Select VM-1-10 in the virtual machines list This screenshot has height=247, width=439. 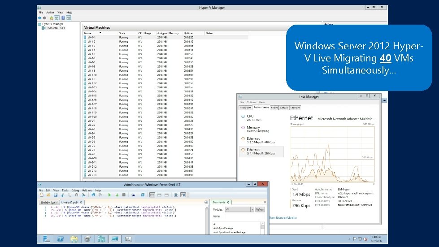(166, 75)
